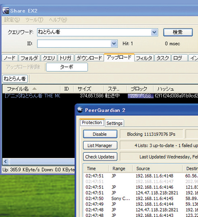
Task: Click the hash value f2f1f24d308a91b9cd2
Action: [x=176, y=96]
